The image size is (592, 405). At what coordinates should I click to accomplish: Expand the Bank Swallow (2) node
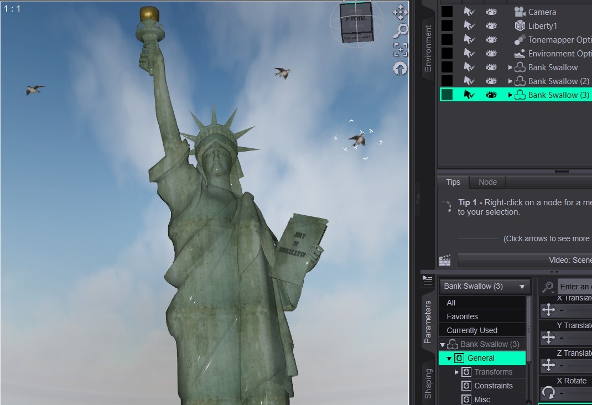coord(510,81)
